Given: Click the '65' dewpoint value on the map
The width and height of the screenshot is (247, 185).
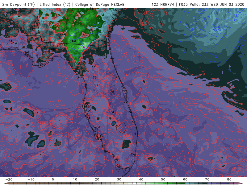Looking at the screenshot, I should pyautogui.click(x=91, y=30).
